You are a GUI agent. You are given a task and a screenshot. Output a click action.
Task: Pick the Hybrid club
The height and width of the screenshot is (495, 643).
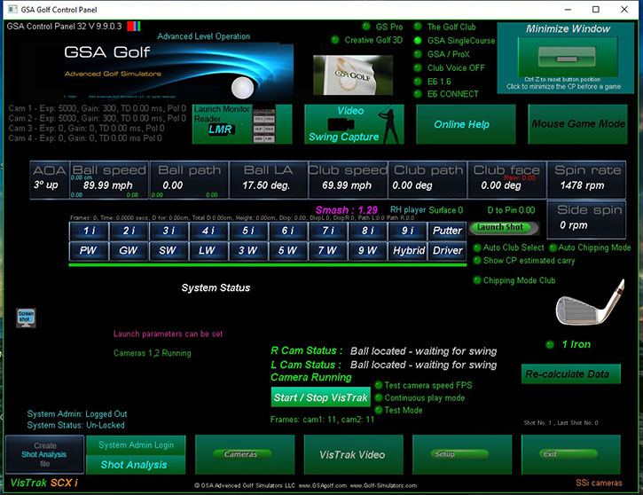[x=407, y=250]
